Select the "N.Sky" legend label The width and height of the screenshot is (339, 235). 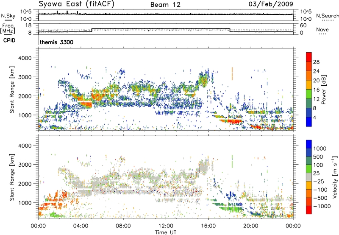pos(8,16)
